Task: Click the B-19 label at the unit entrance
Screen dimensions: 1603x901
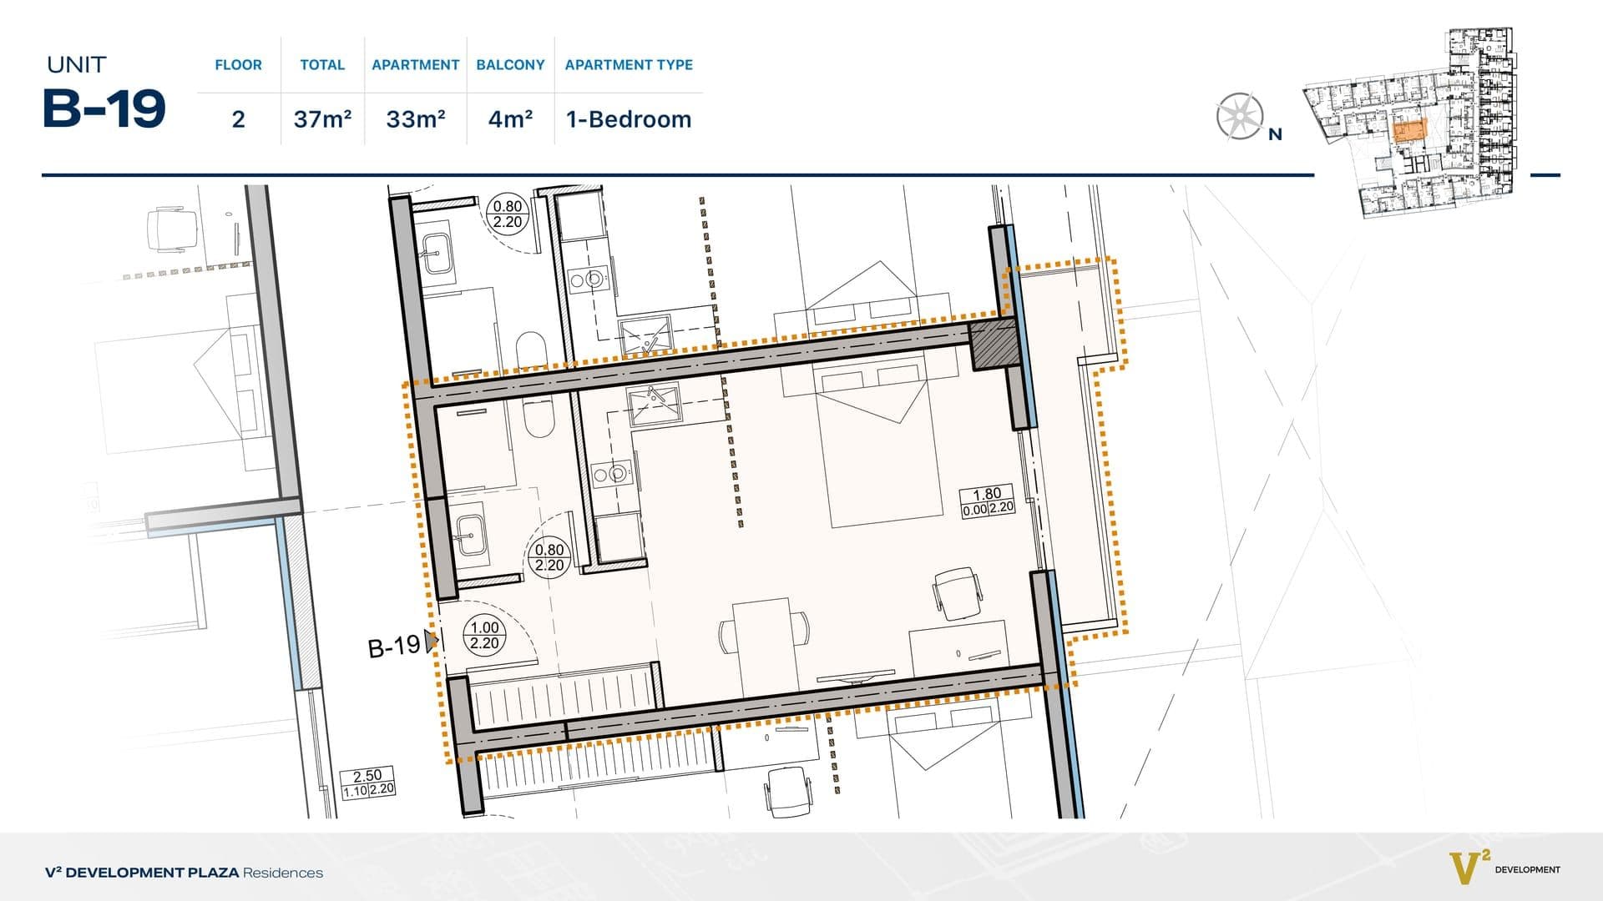Action: (x=394, y=647)
